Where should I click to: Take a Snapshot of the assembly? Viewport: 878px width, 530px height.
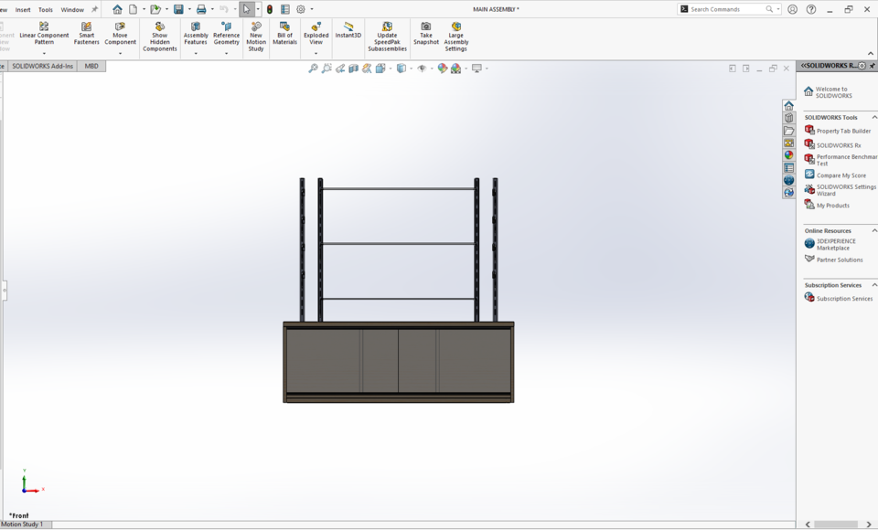coord(425,35)
